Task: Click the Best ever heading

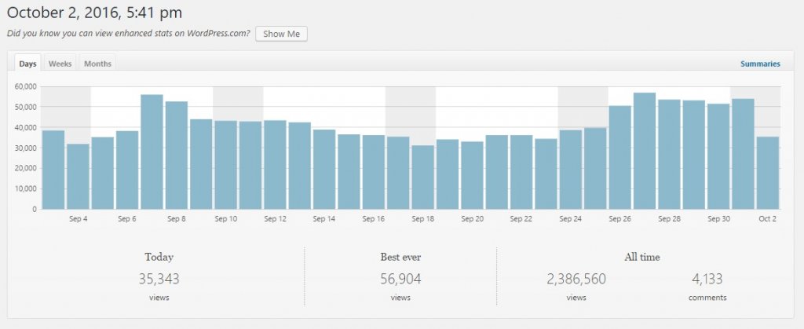Action: point(400,258)
